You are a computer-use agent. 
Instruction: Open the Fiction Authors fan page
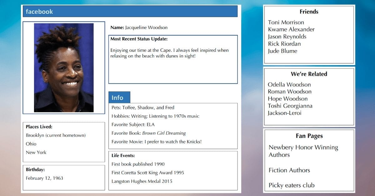coord(289,170)
